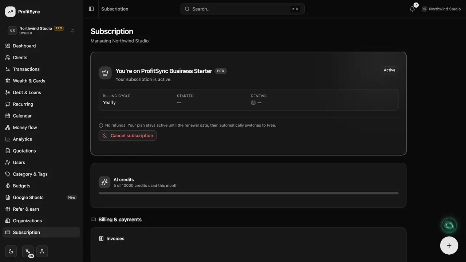Click the calendar icon under Renews
466x262 pixels.
(x=253, y=103)
